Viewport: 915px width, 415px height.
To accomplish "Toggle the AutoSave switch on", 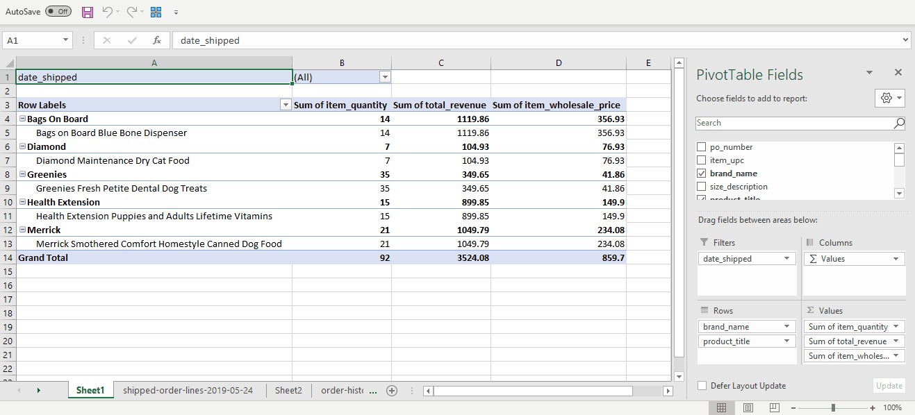I will [x=58, y=11].
